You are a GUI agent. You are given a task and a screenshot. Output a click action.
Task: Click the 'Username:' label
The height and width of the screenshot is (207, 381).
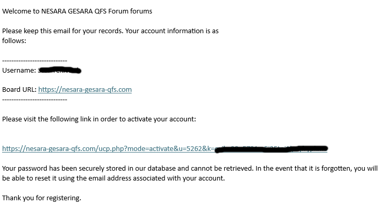point(19,70)
